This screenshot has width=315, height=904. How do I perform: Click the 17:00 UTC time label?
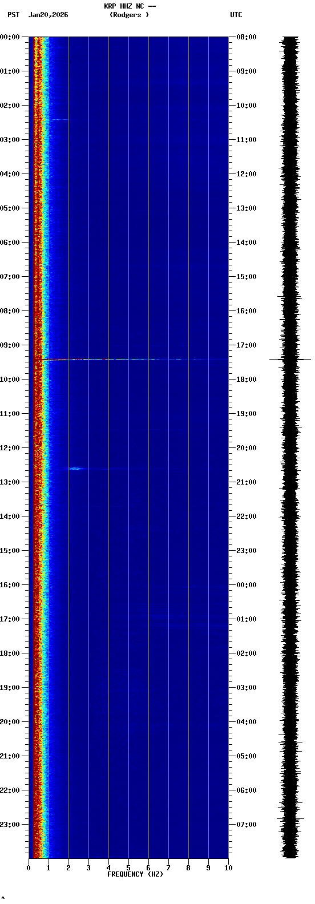247,345
